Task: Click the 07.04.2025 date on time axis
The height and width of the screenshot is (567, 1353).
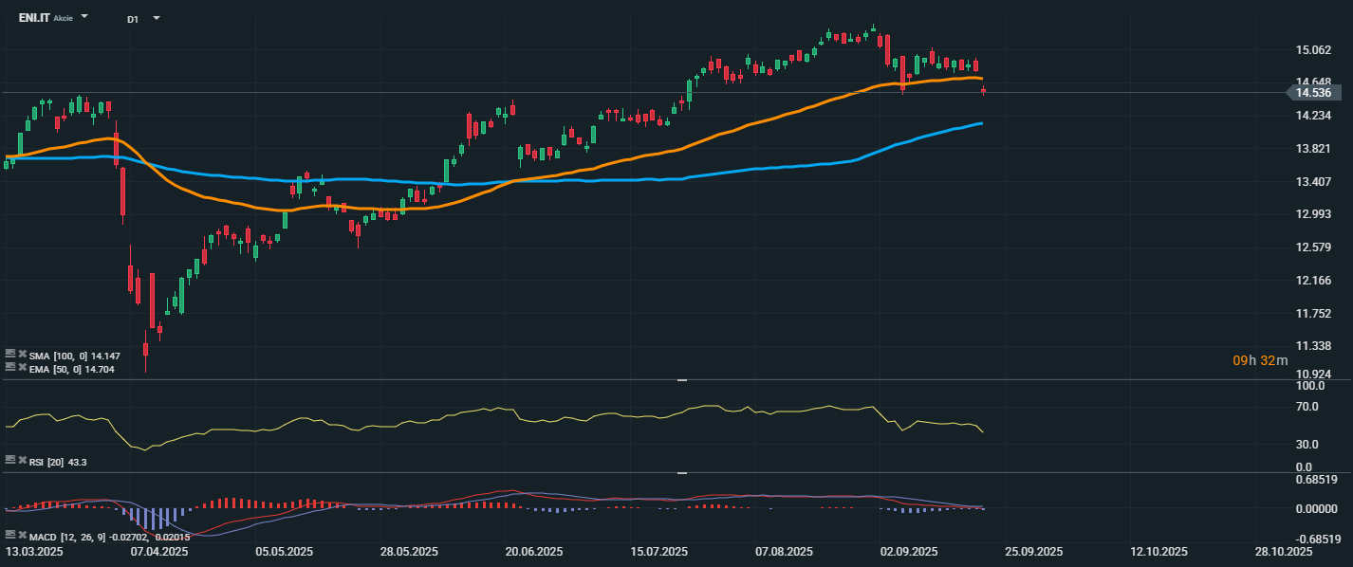Action: click(159, 552)
